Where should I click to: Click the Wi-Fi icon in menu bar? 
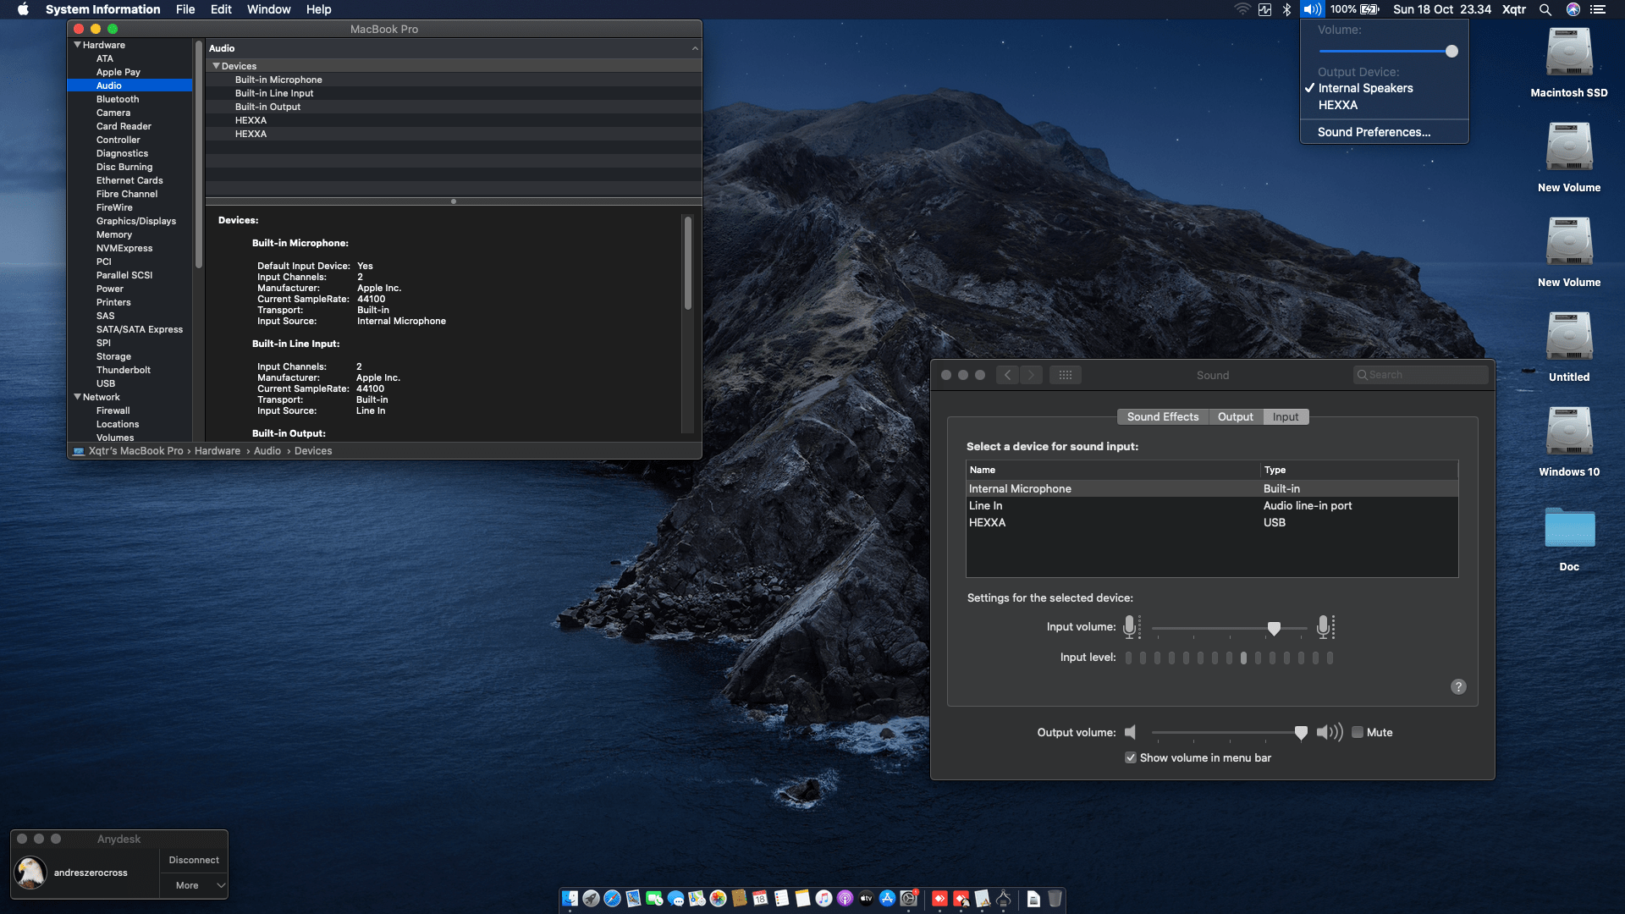coord(1242,9)
